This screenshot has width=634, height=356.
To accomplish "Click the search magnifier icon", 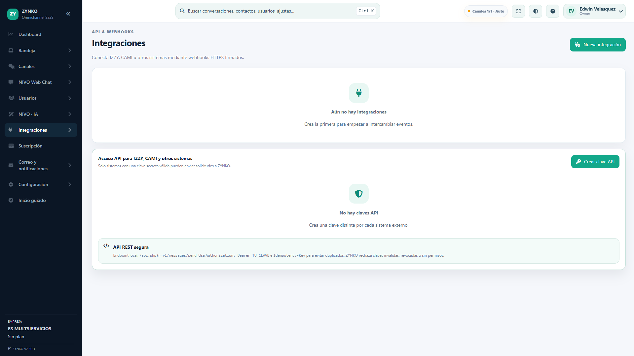I will point(182,11).
